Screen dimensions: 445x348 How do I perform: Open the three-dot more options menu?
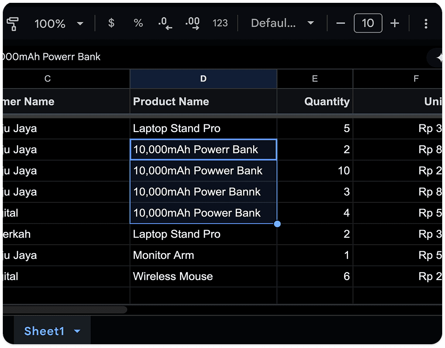426,24
